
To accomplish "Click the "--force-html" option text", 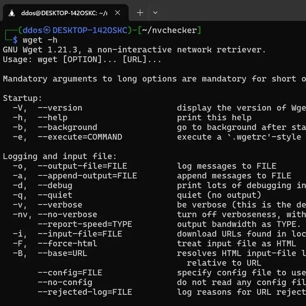I will pos(68,244).
